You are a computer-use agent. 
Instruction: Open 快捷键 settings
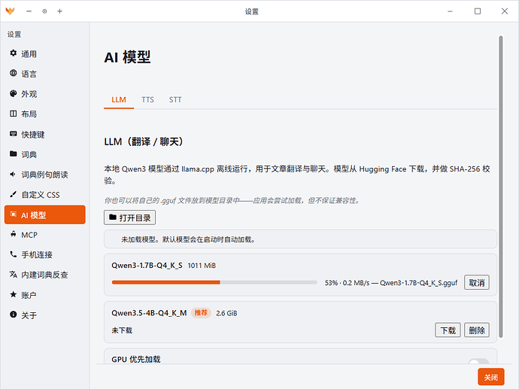[44, 135]
